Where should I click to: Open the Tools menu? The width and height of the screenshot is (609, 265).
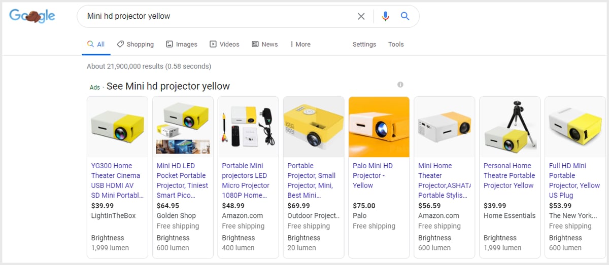tap(396, 45)
